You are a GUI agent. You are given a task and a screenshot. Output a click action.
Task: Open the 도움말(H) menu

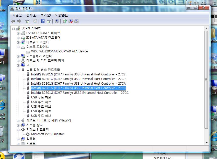click(x=62, y=15)
